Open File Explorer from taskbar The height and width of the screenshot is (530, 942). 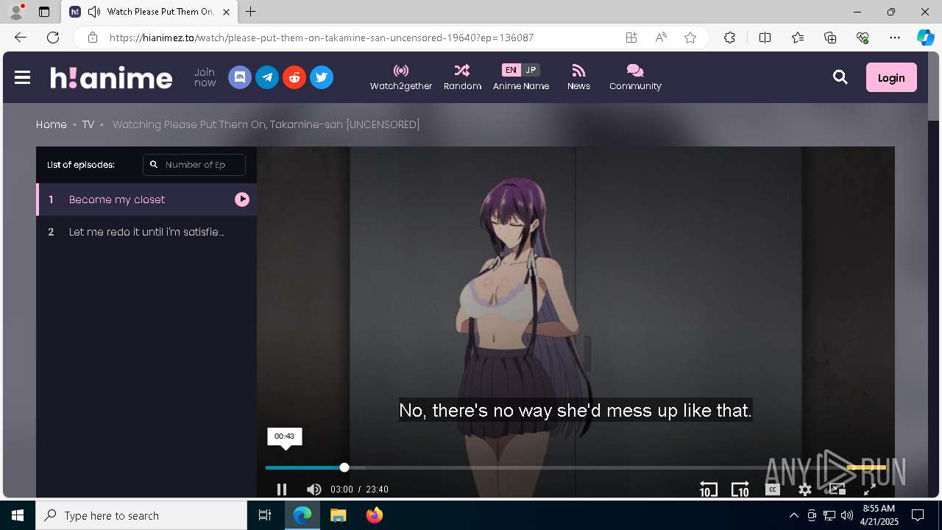click(x=338, y=515)
